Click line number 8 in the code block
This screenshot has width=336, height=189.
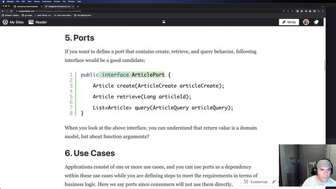coord(71,113)
